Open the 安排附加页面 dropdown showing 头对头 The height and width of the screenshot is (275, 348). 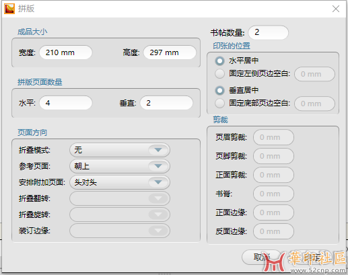(x=120, y=182)
